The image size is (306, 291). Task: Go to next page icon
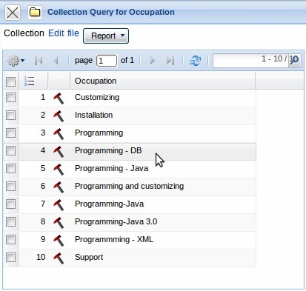153,61
